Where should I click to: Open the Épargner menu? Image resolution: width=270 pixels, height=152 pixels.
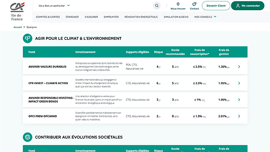[x=72, y=17]
